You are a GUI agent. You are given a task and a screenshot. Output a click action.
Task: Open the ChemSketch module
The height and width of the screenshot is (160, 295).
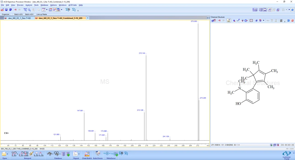pos(87,155)
